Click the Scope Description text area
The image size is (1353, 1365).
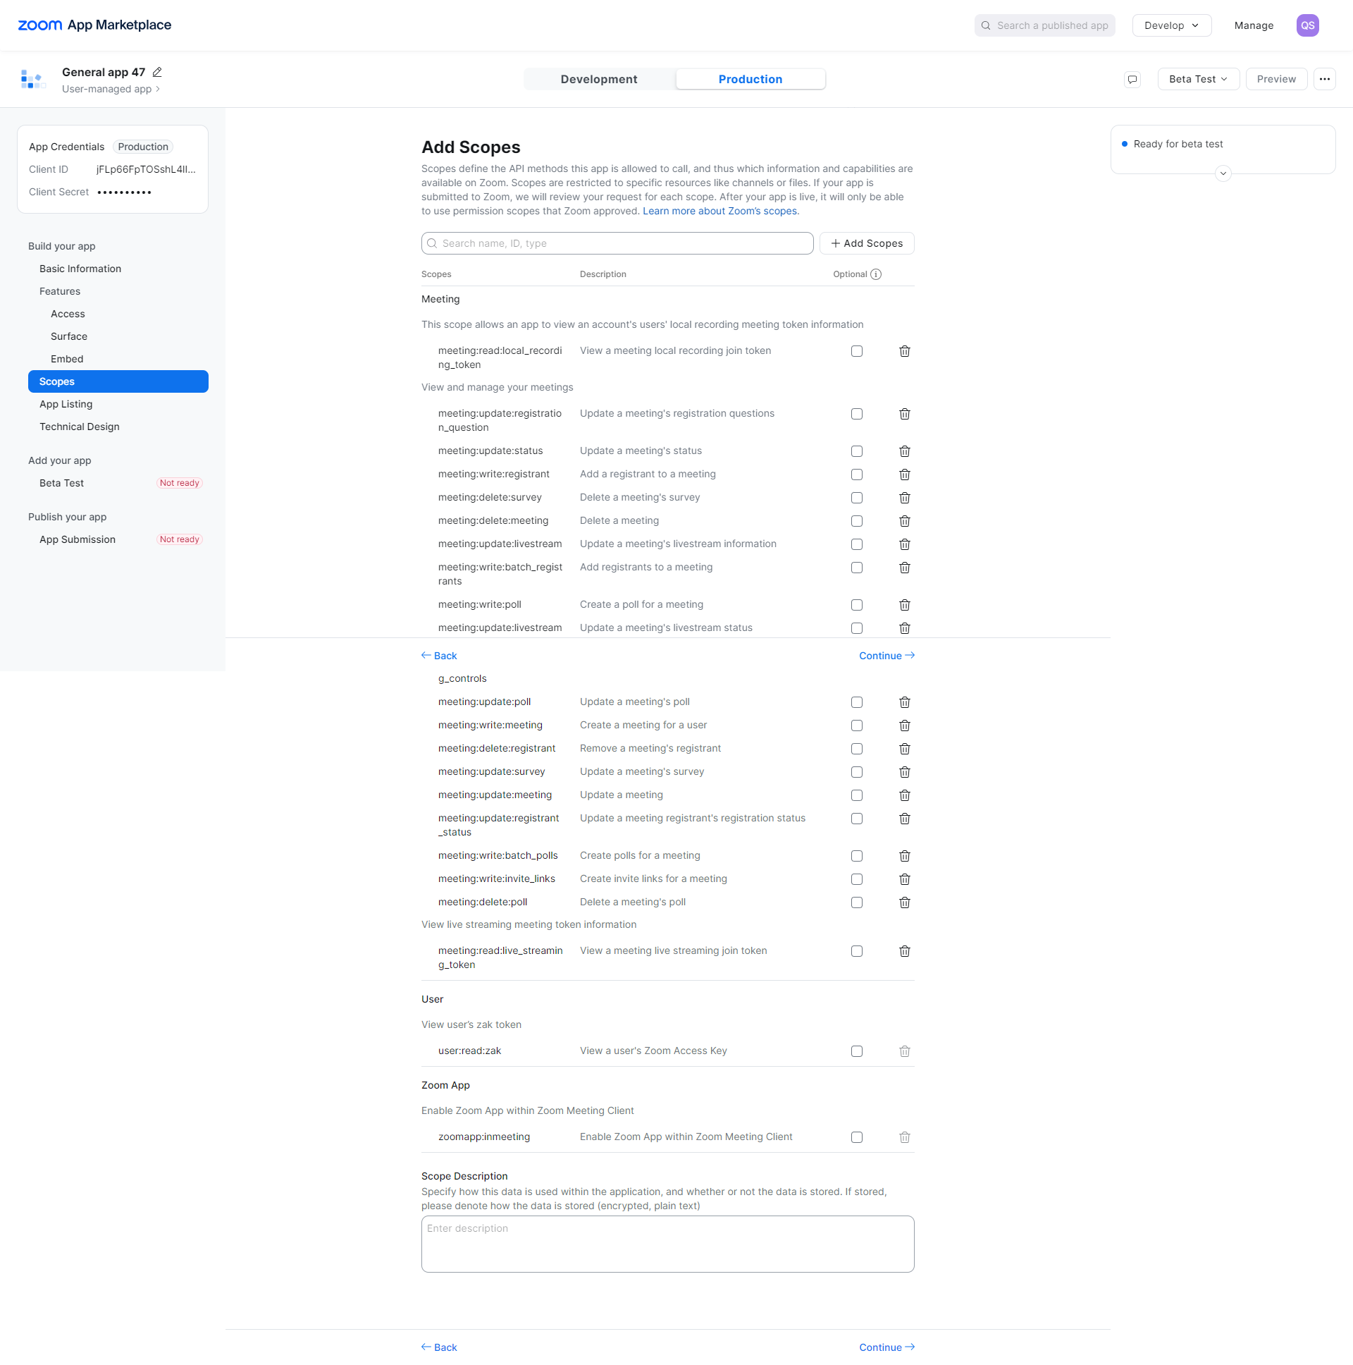(667, 1244)
